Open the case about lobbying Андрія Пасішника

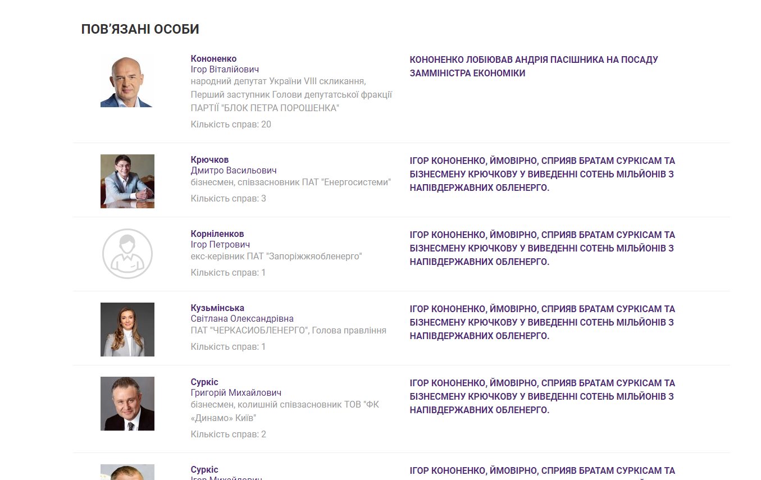point(534,66)
